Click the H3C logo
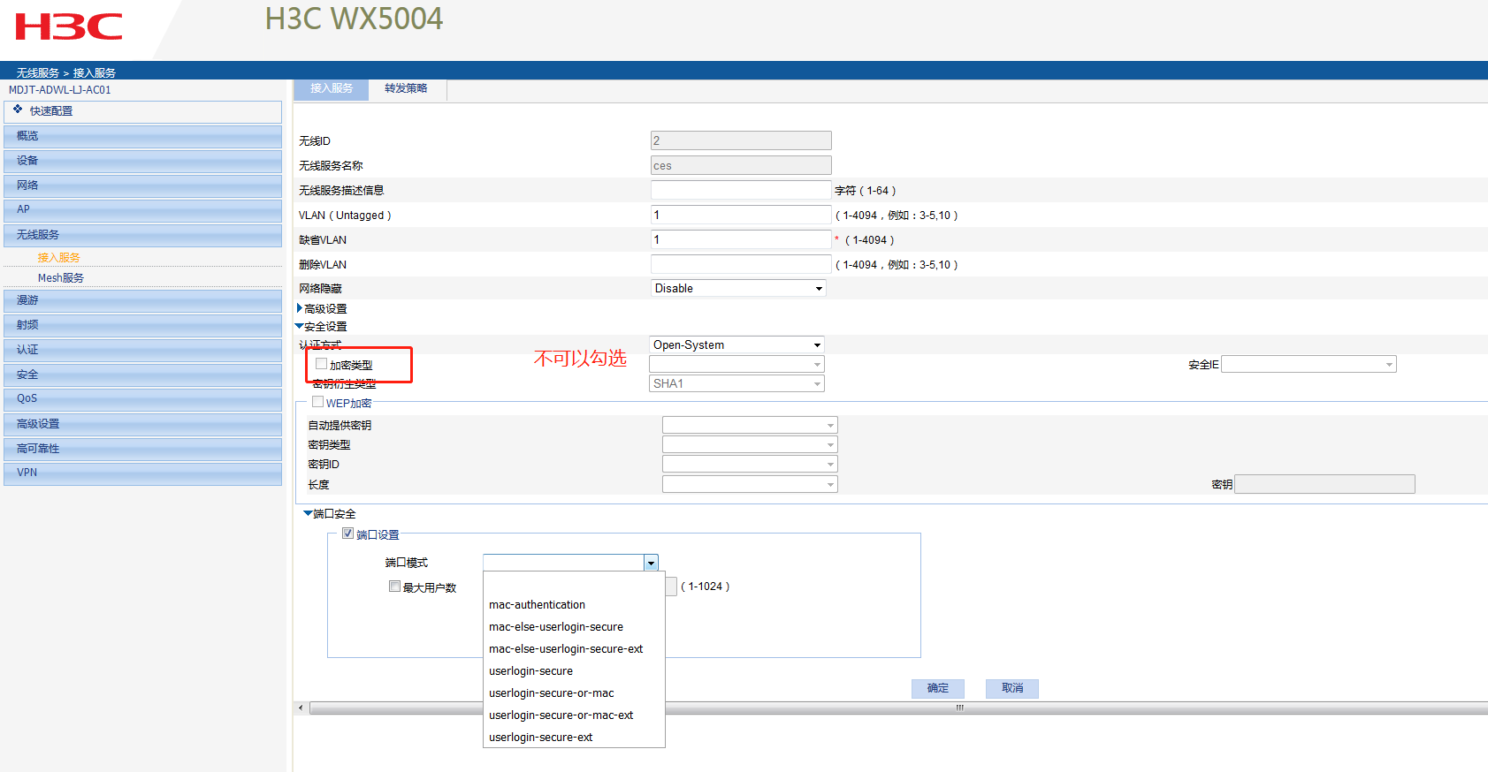 (69, 26)
